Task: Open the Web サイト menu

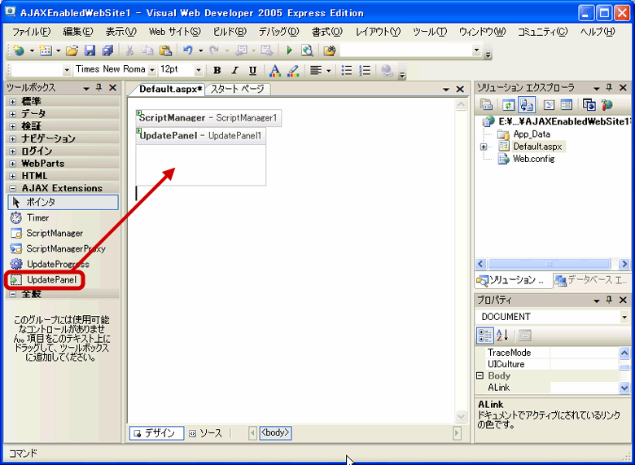Action: (x=175, y=32)
